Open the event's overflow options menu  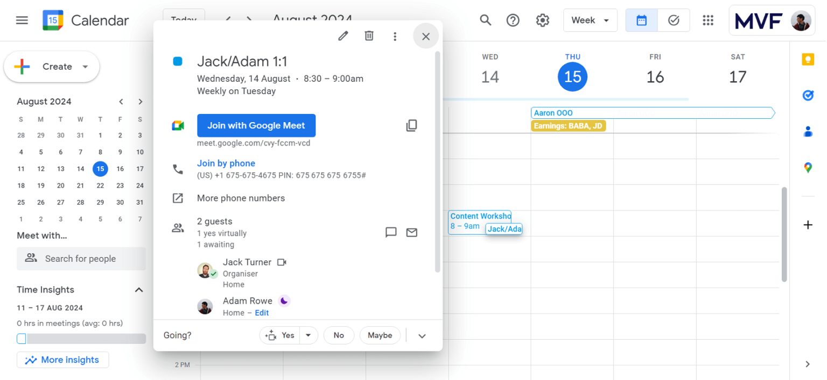[x=395, y=36]
